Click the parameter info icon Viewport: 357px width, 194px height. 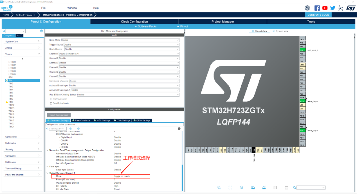179,129
